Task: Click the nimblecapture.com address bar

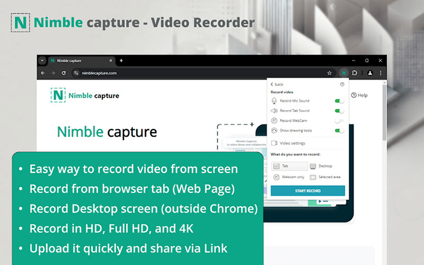Action: tap(182, 73)
